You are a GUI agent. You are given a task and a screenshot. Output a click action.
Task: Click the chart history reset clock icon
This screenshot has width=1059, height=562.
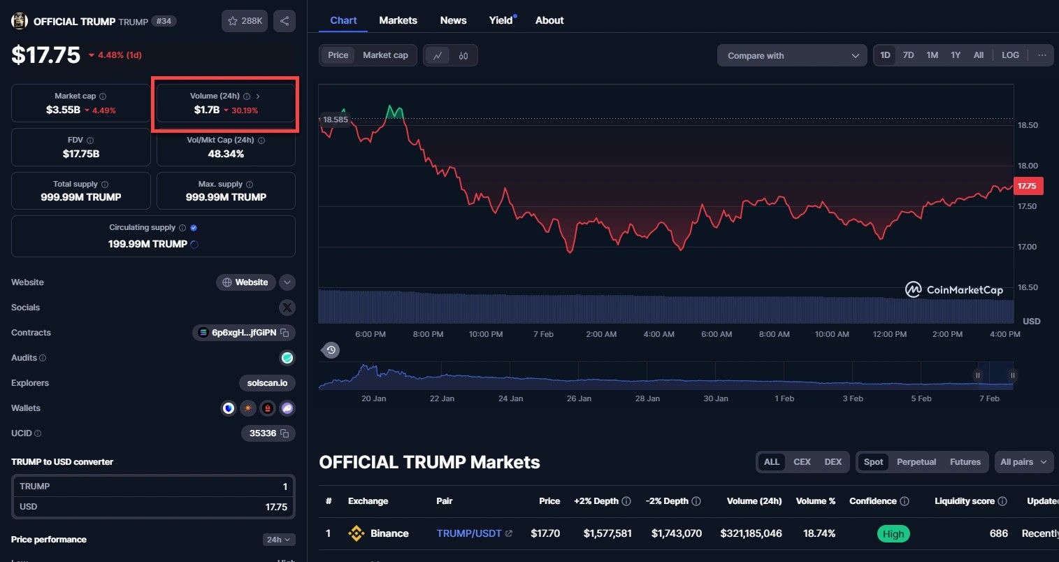coord(331,350)
